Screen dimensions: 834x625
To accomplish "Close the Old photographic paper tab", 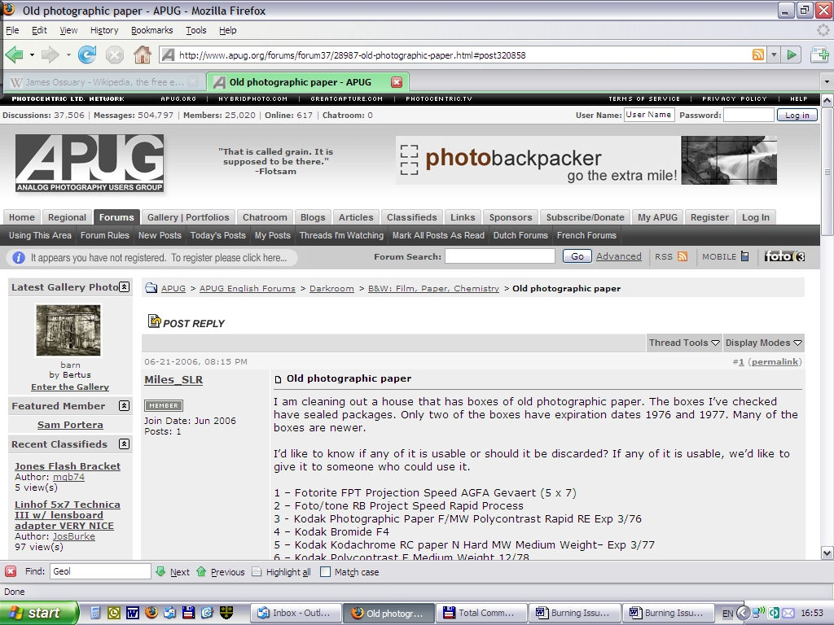I will [x=397, y=82].
